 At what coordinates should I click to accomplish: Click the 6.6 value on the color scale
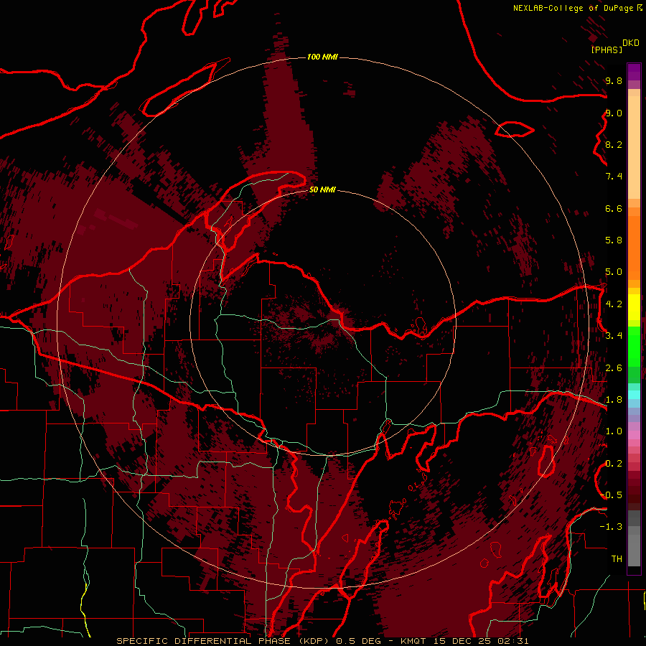point(614,208)
